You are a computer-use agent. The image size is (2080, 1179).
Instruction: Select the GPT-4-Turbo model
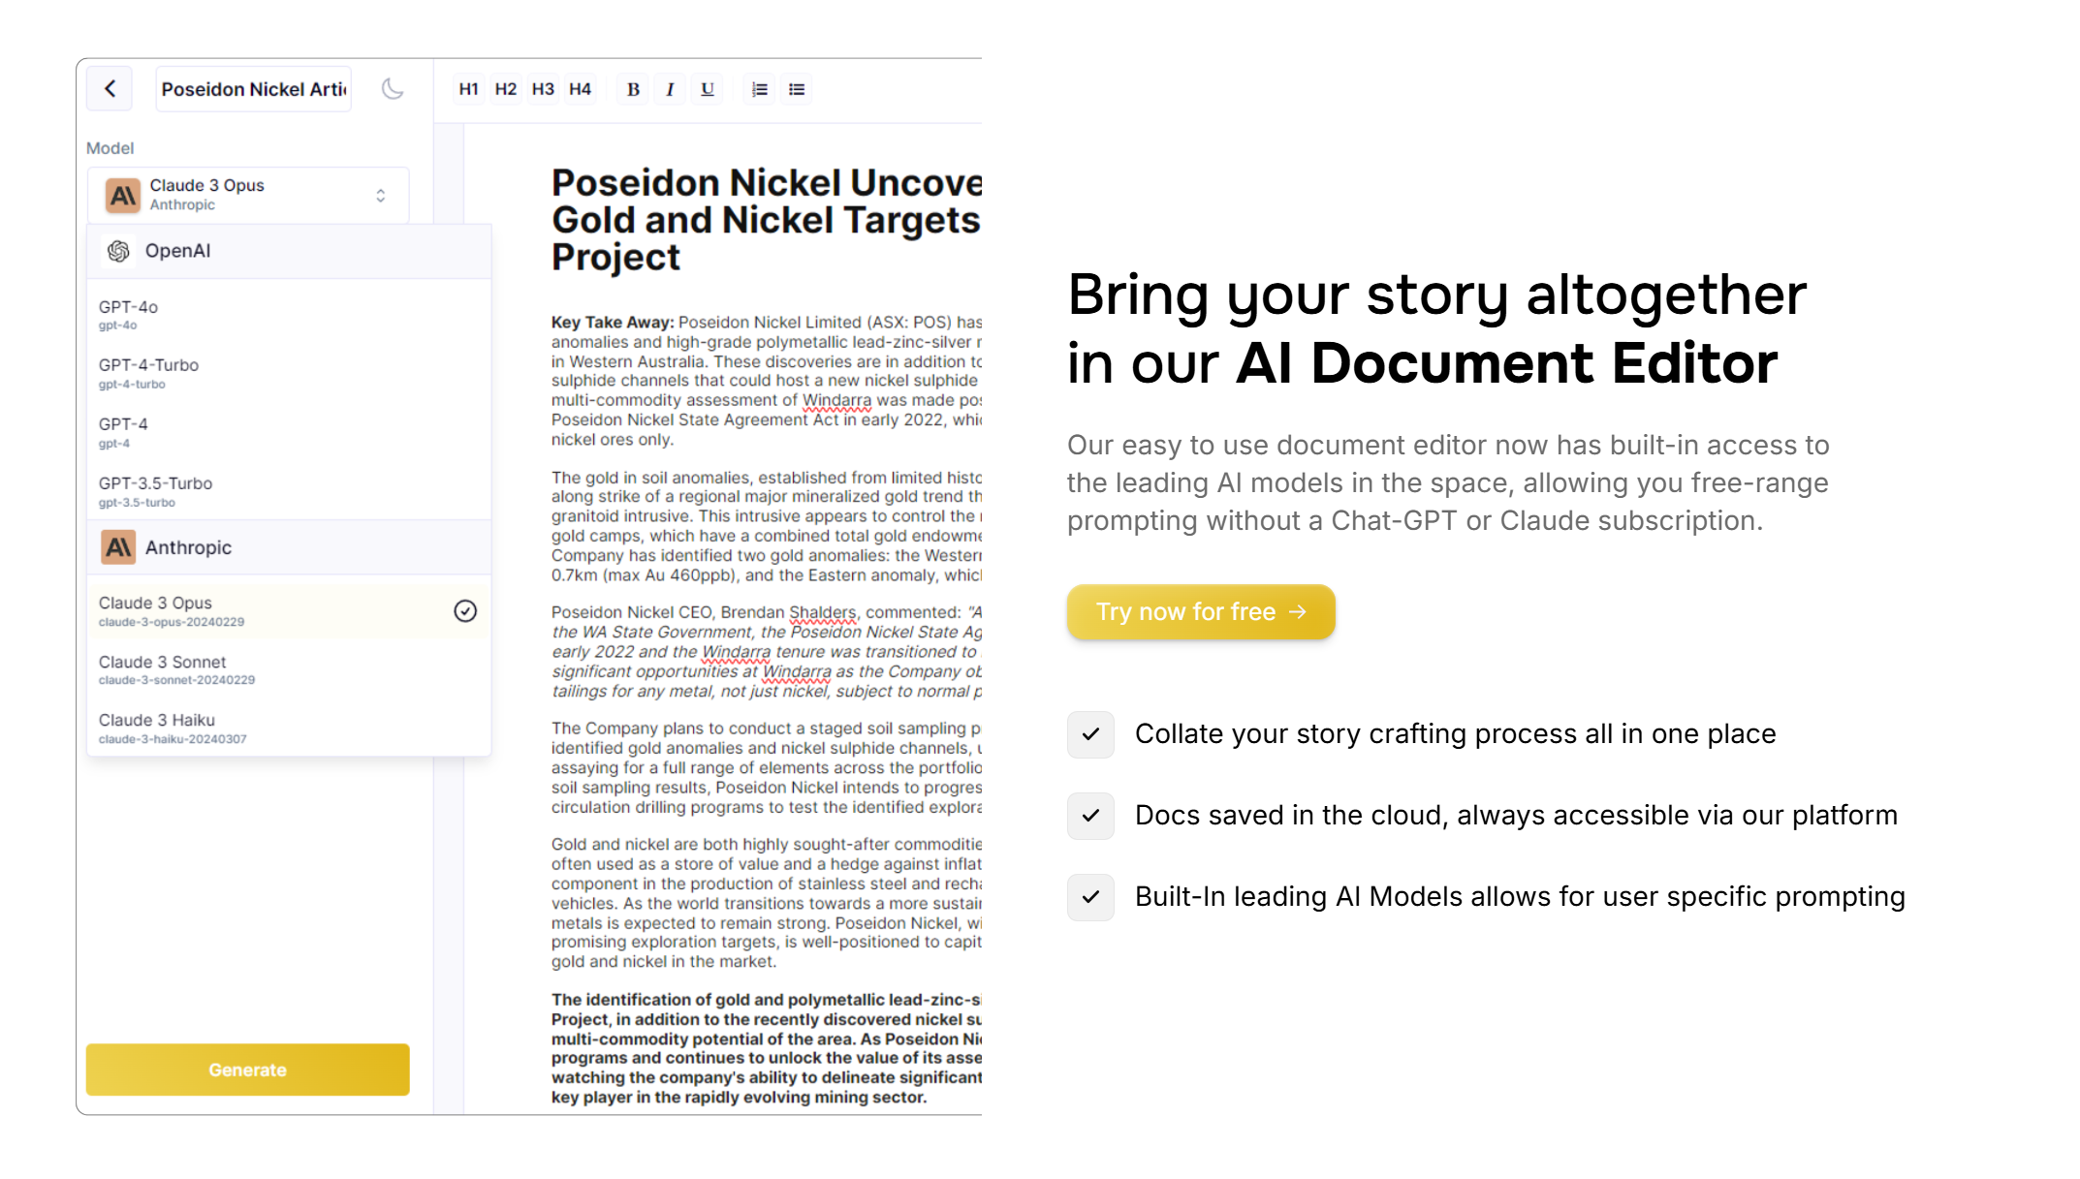point(289,373)
